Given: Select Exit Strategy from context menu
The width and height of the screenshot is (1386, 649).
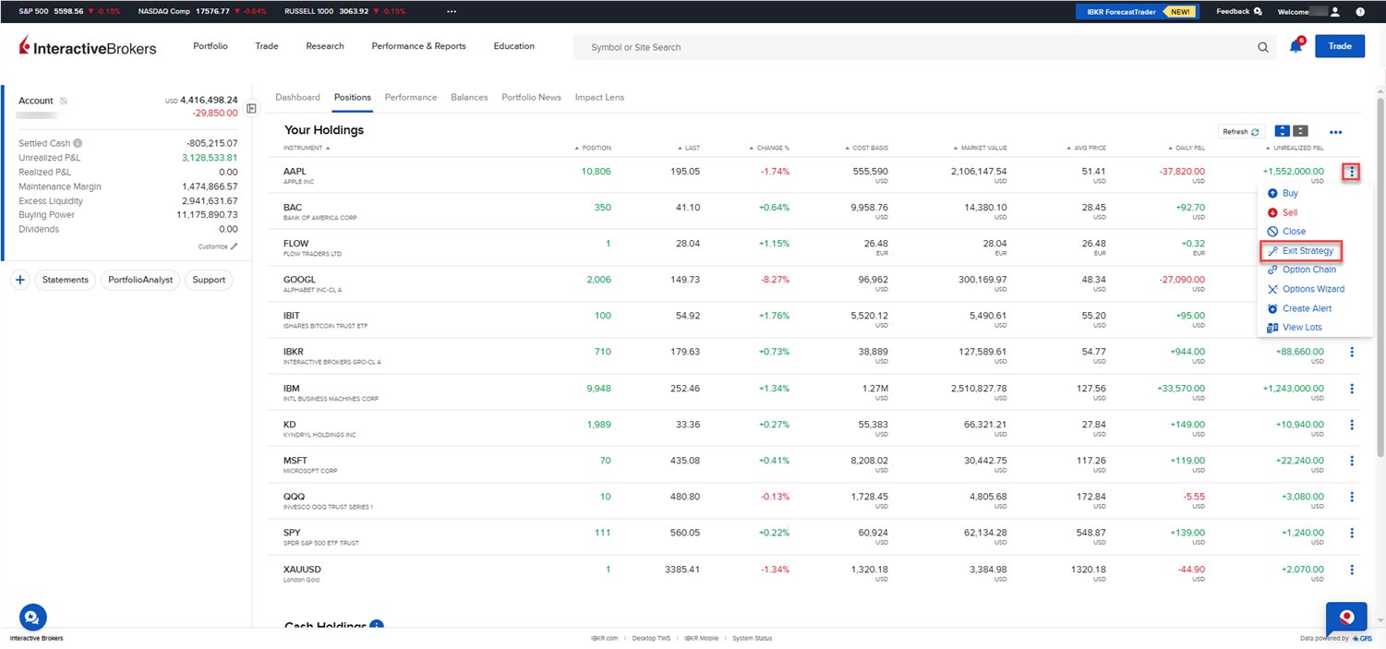Looking at the screenshot, I should pyautogui.click(x=1307, y=251).
